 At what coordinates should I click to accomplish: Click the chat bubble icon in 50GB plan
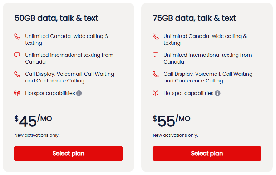pyautogui.click(x=17, y=55)
